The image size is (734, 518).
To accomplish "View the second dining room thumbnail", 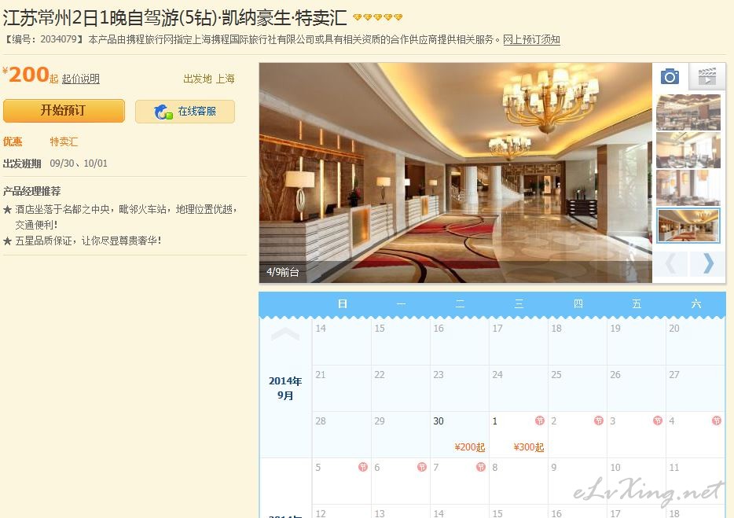I will 688,150.
